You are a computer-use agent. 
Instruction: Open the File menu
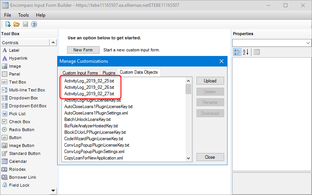click(8, 15)
